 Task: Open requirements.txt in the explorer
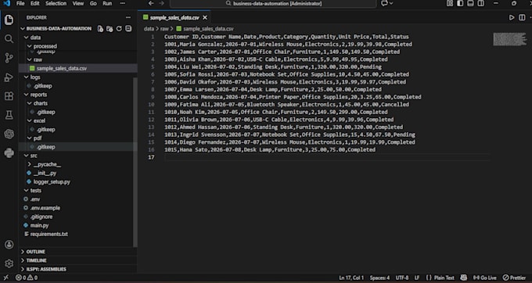tap(49, 235)
